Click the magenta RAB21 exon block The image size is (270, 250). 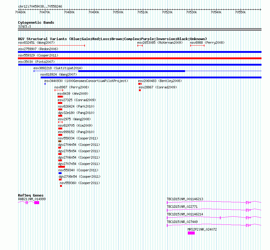[x=37, y=203]
